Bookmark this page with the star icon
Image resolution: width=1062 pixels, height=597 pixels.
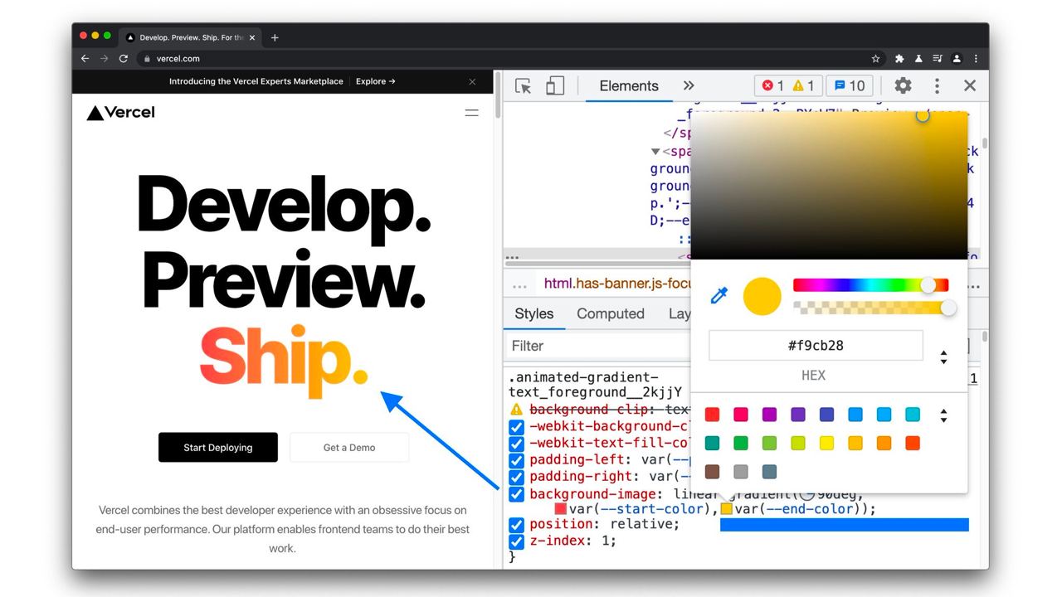[875, 59]
